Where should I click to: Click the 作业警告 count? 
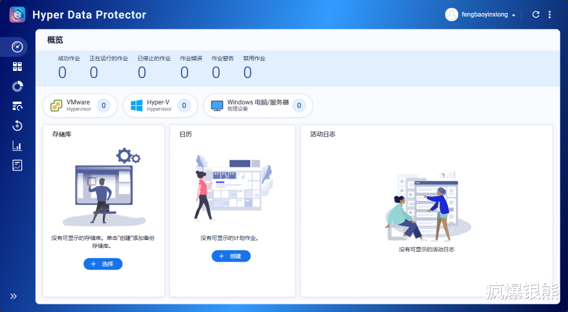(216, 73)
